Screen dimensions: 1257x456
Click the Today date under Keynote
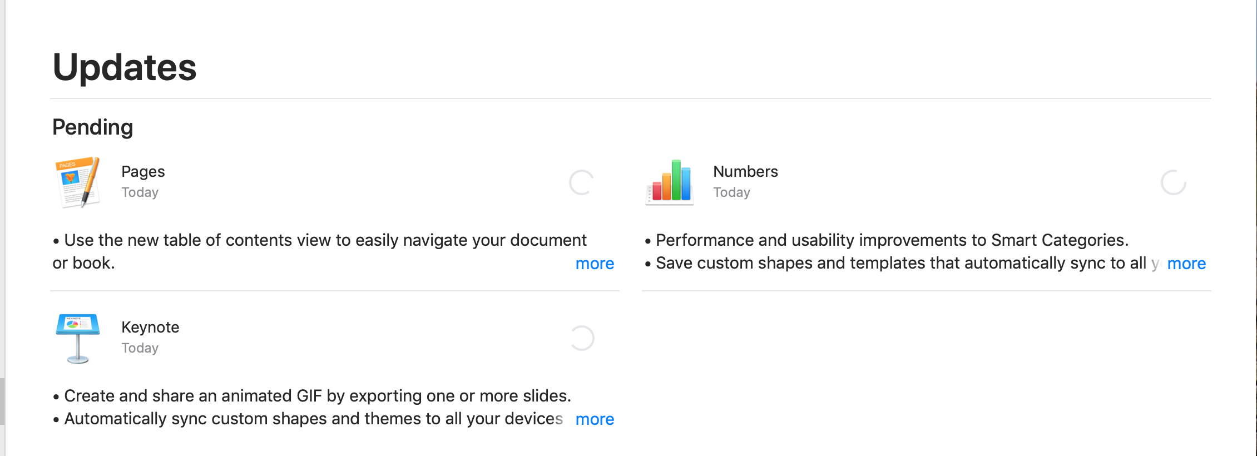point(140,348)
